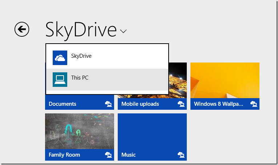Open the Mobile uploads photo thumbnail
Screen dimensions: 278x165
pyautogui.click(x=178, y=80)
